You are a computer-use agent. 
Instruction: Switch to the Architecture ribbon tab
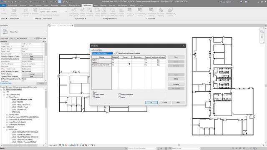[x=12, y=5]
